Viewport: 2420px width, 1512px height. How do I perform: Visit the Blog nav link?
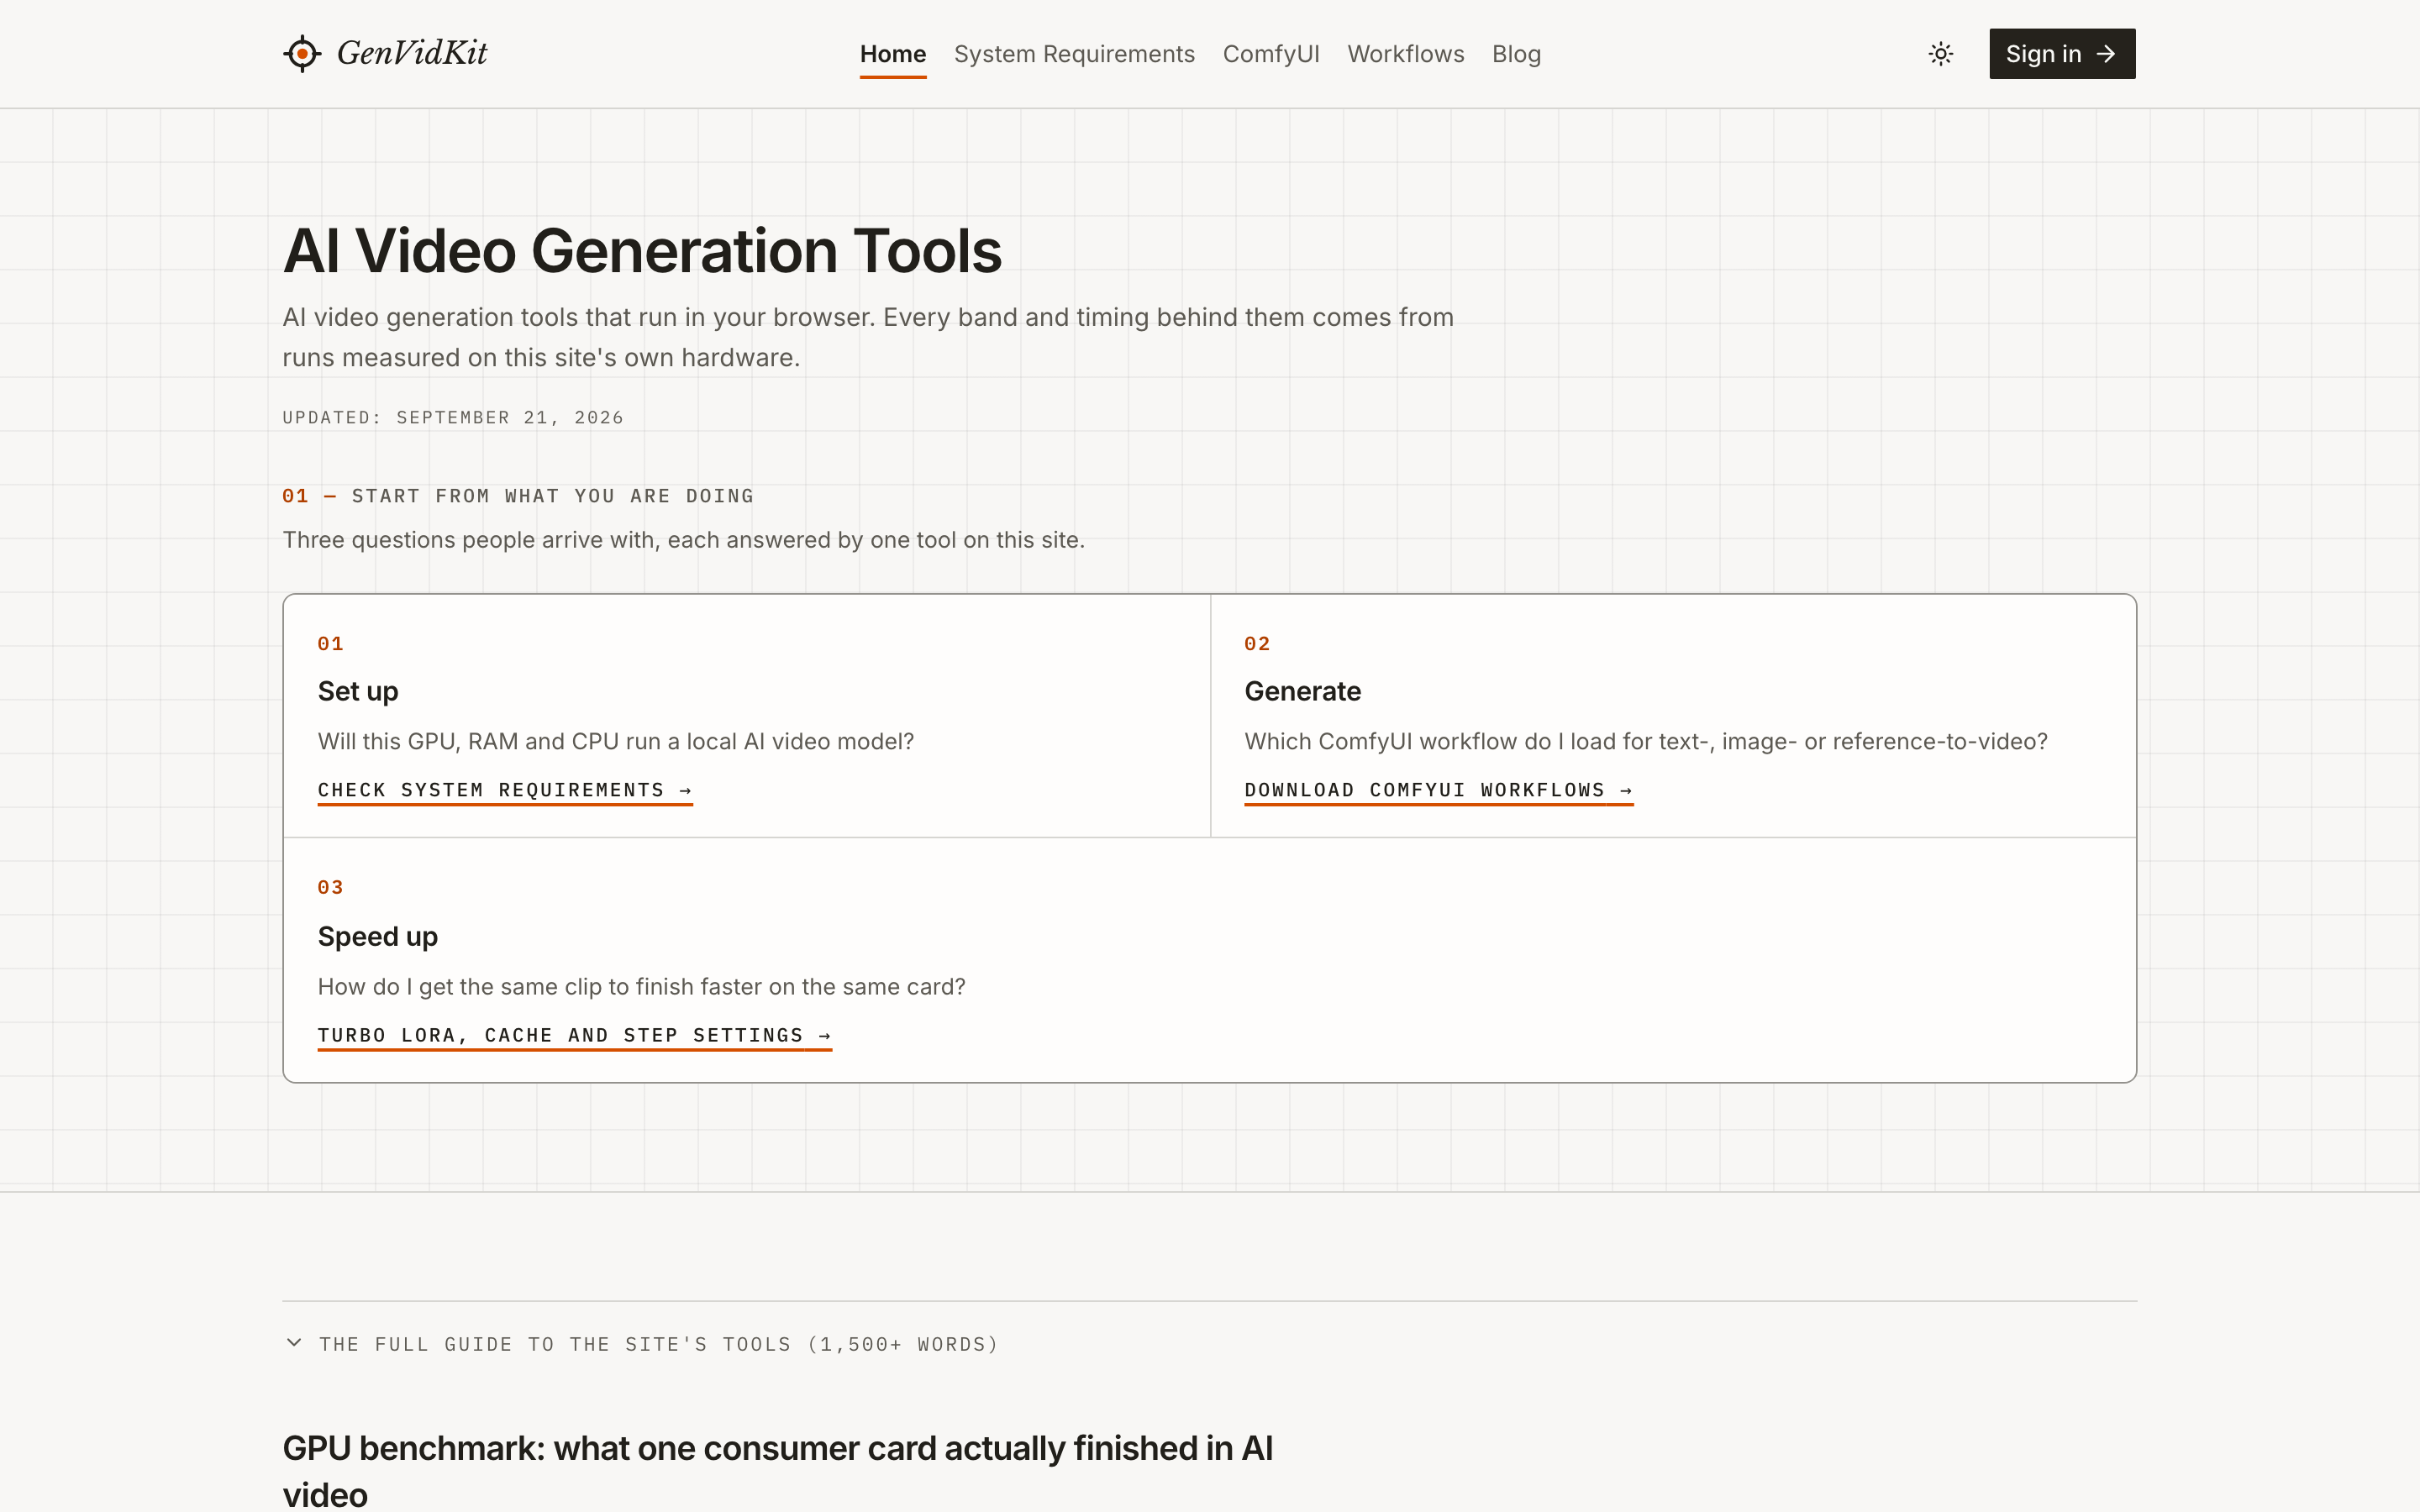(x=1516, y=54)
